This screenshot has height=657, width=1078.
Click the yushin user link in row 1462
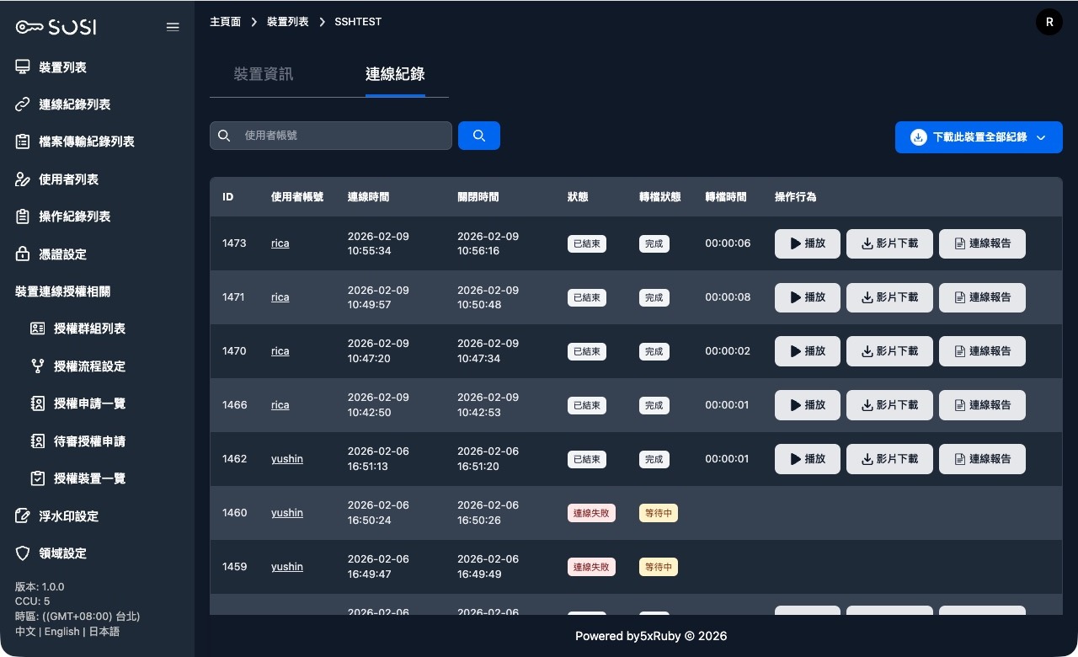click(287, 459)
